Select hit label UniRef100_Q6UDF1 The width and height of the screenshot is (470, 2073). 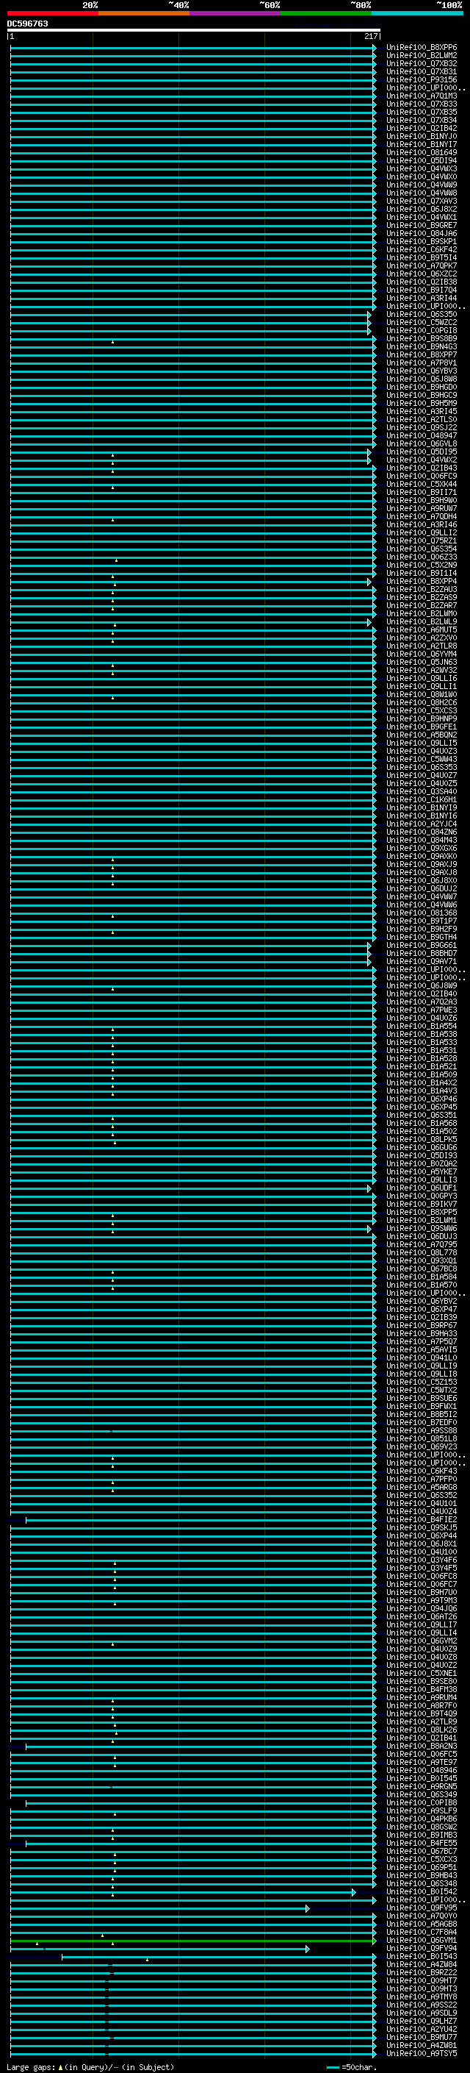421,1188
